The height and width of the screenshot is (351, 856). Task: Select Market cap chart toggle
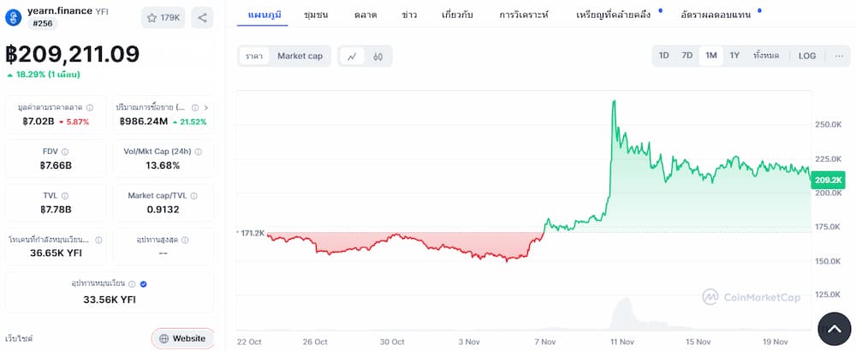pos(300,56)
